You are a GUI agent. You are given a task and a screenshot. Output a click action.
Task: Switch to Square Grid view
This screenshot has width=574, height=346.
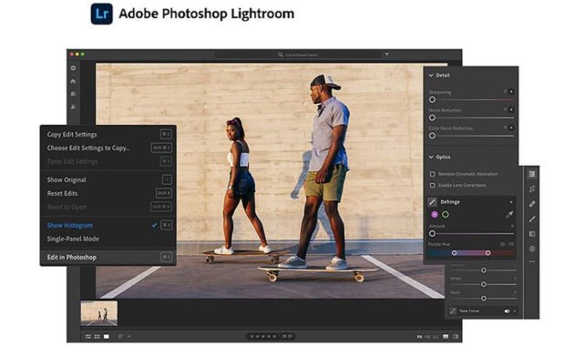pos(97,337)
